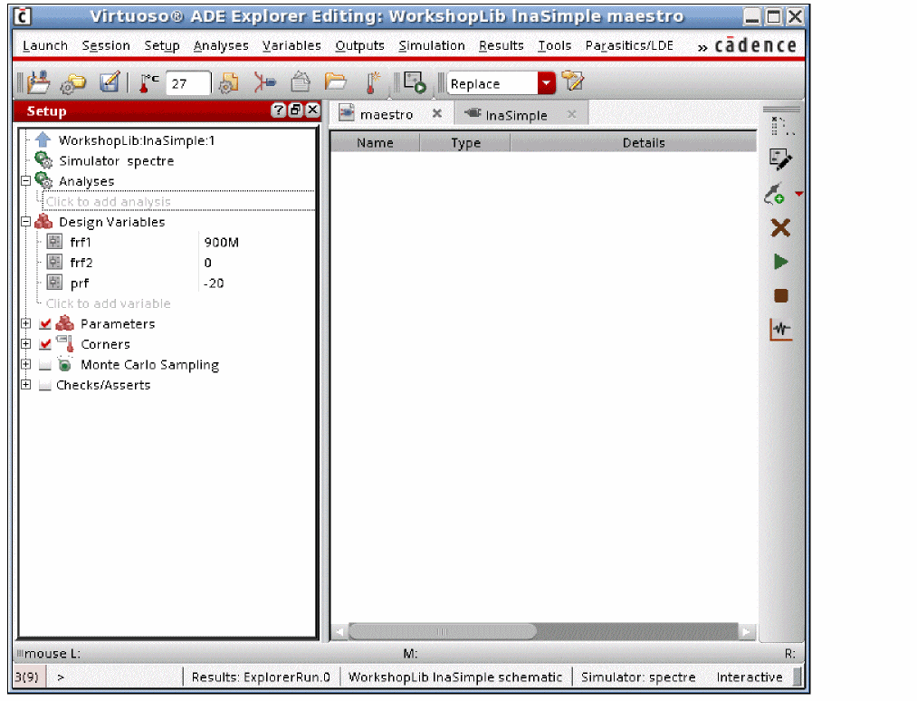
Task: Click the stacked documents toolbar icon
Action: [x=301, y=82]
